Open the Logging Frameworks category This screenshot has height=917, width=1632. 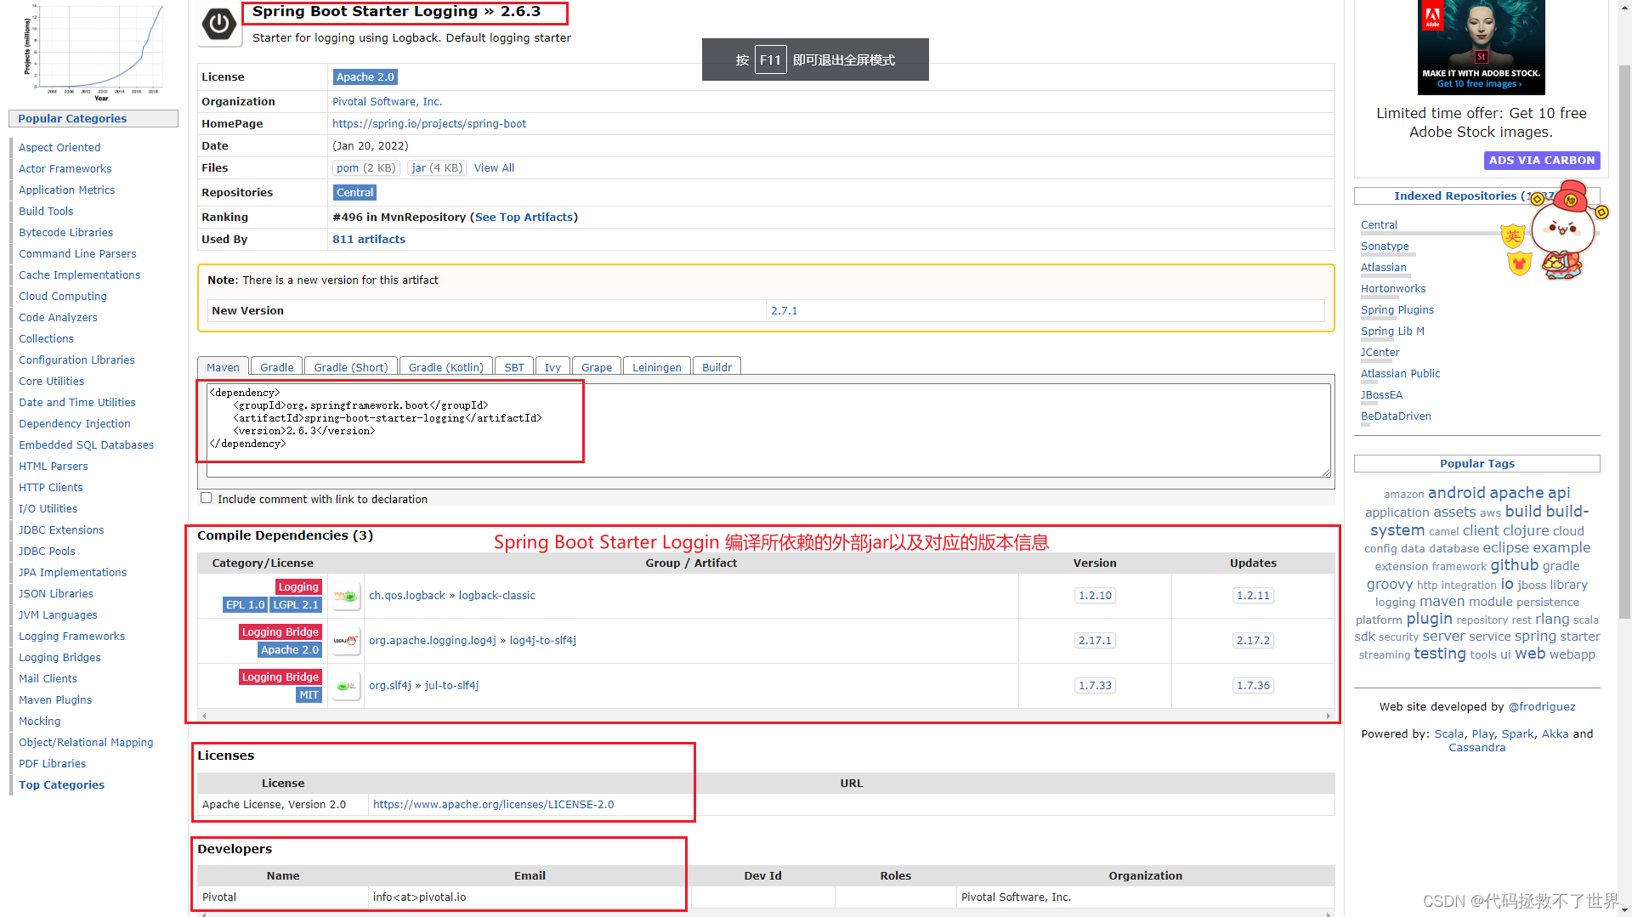[71, 636]
